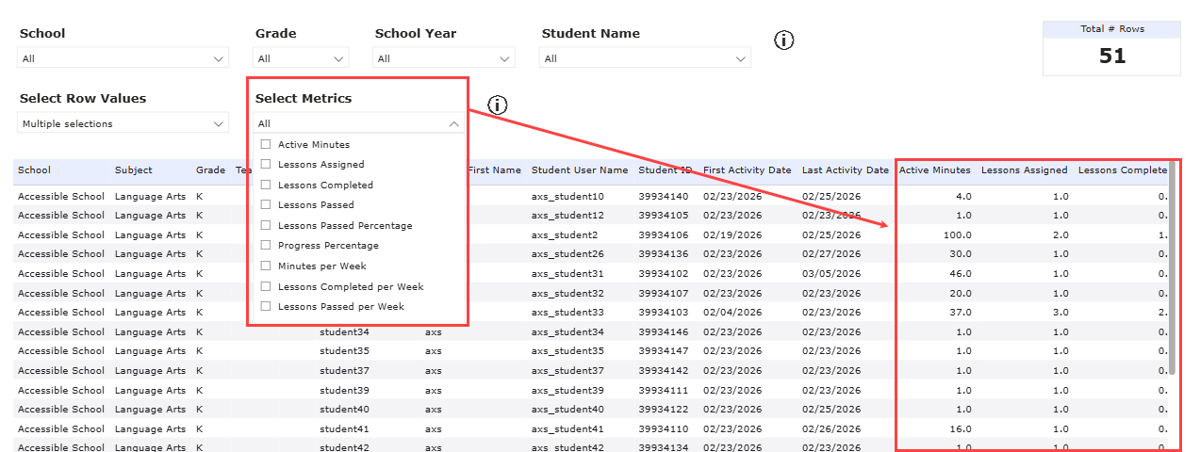Sort by Active Minutes column header
The image size is (1200, 452).
coord(935,170)
